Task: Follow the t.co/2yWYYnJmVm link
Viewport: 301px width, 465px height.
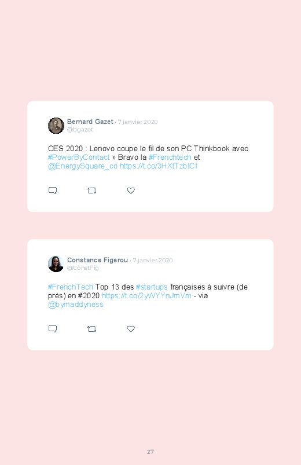Action: pos(146,296)
